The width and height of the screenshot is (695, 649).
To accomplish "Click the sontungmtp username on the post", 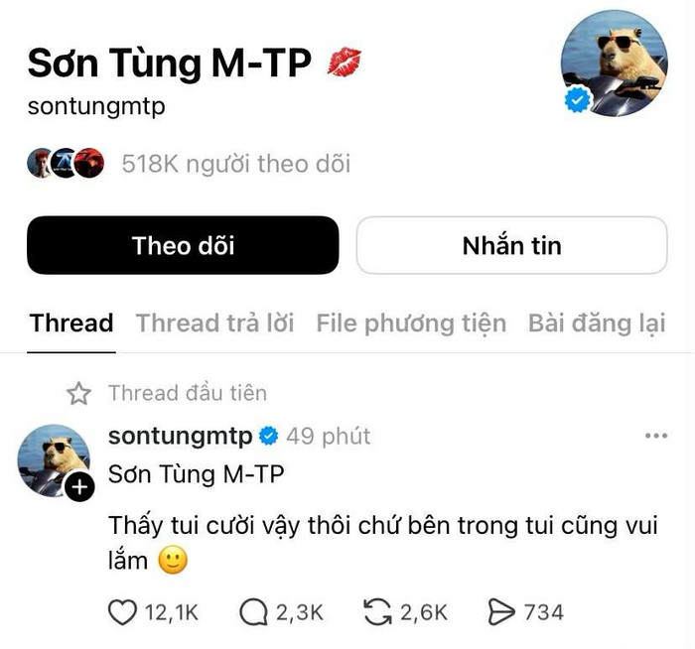I will click(x=181, y=437).
